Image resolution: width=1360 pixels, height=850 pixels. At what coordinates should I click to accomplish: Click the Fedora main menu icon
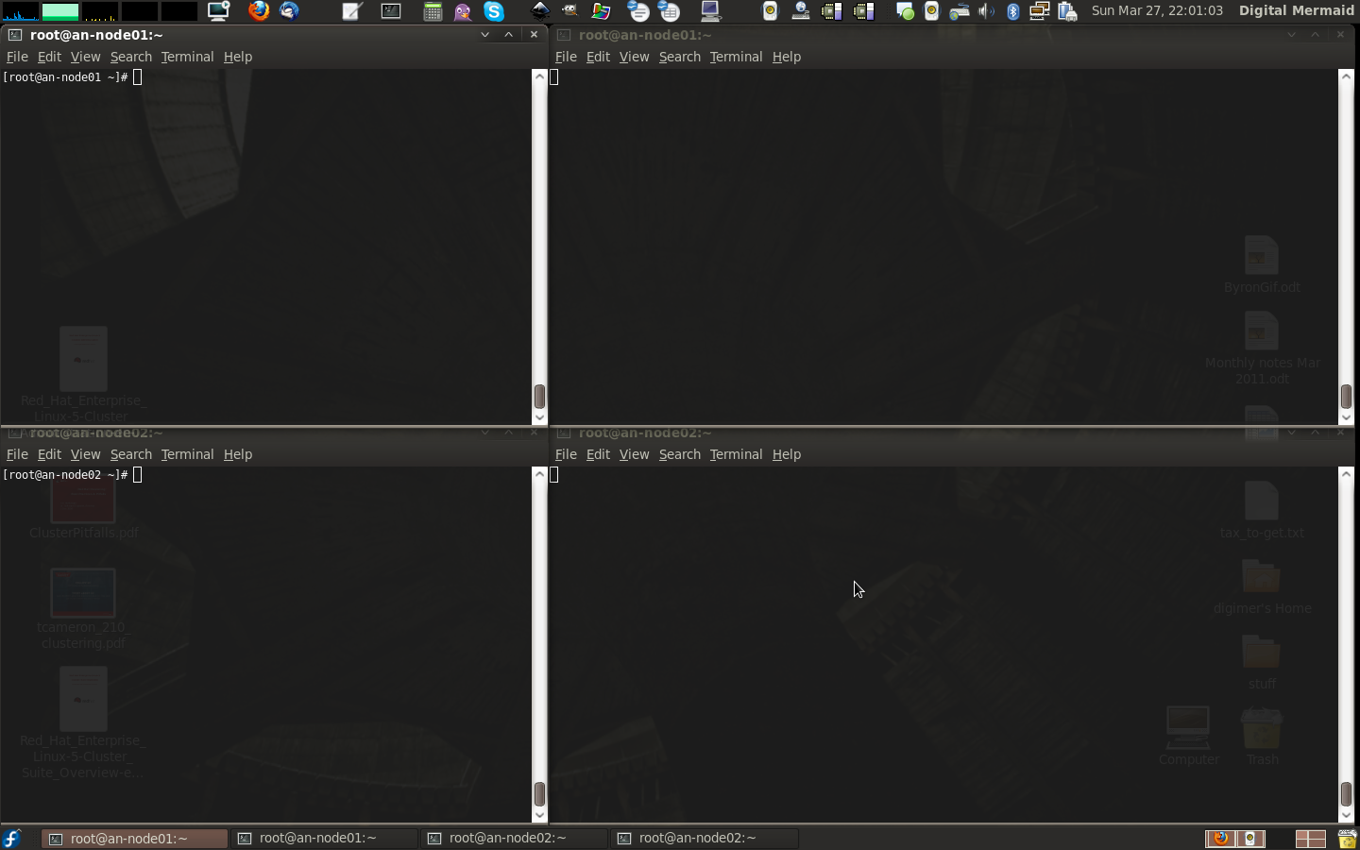point(11,838)
